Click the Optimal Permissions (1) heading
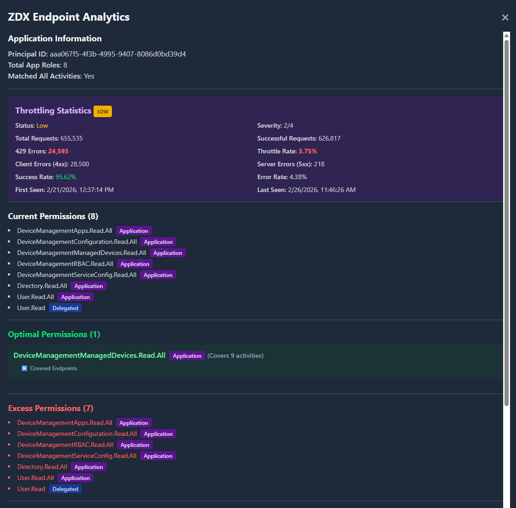516x508 pixels. tap(54, 334)
